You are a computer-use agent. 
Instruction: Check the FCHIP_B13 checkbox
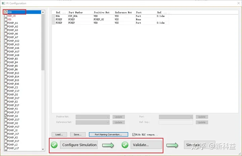click(6, 73)
